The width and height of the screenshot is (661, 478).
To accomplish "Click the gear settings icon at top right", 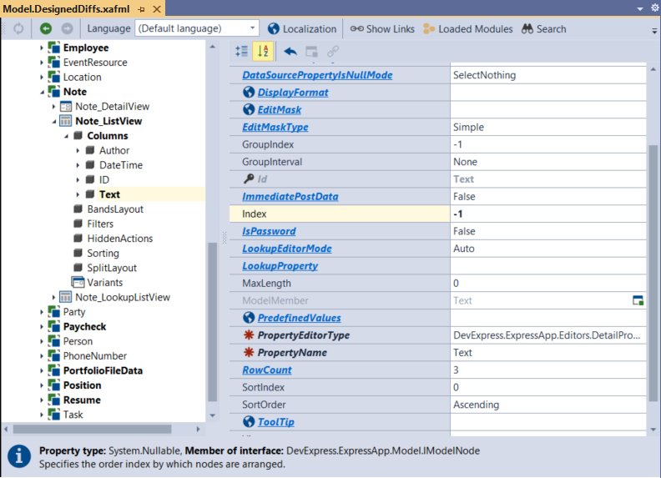I will click(655, 8).
